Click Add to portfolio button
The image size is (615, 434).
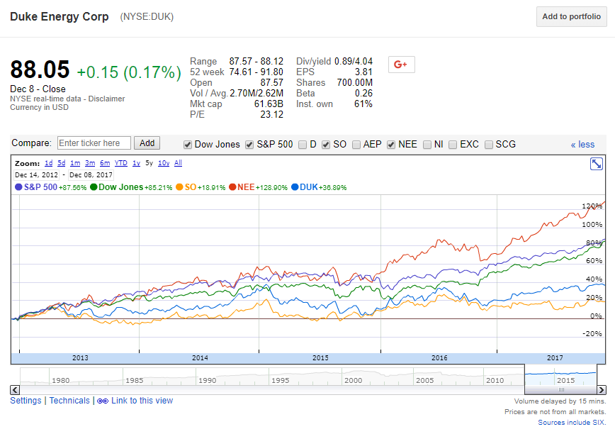coord(572,16)
